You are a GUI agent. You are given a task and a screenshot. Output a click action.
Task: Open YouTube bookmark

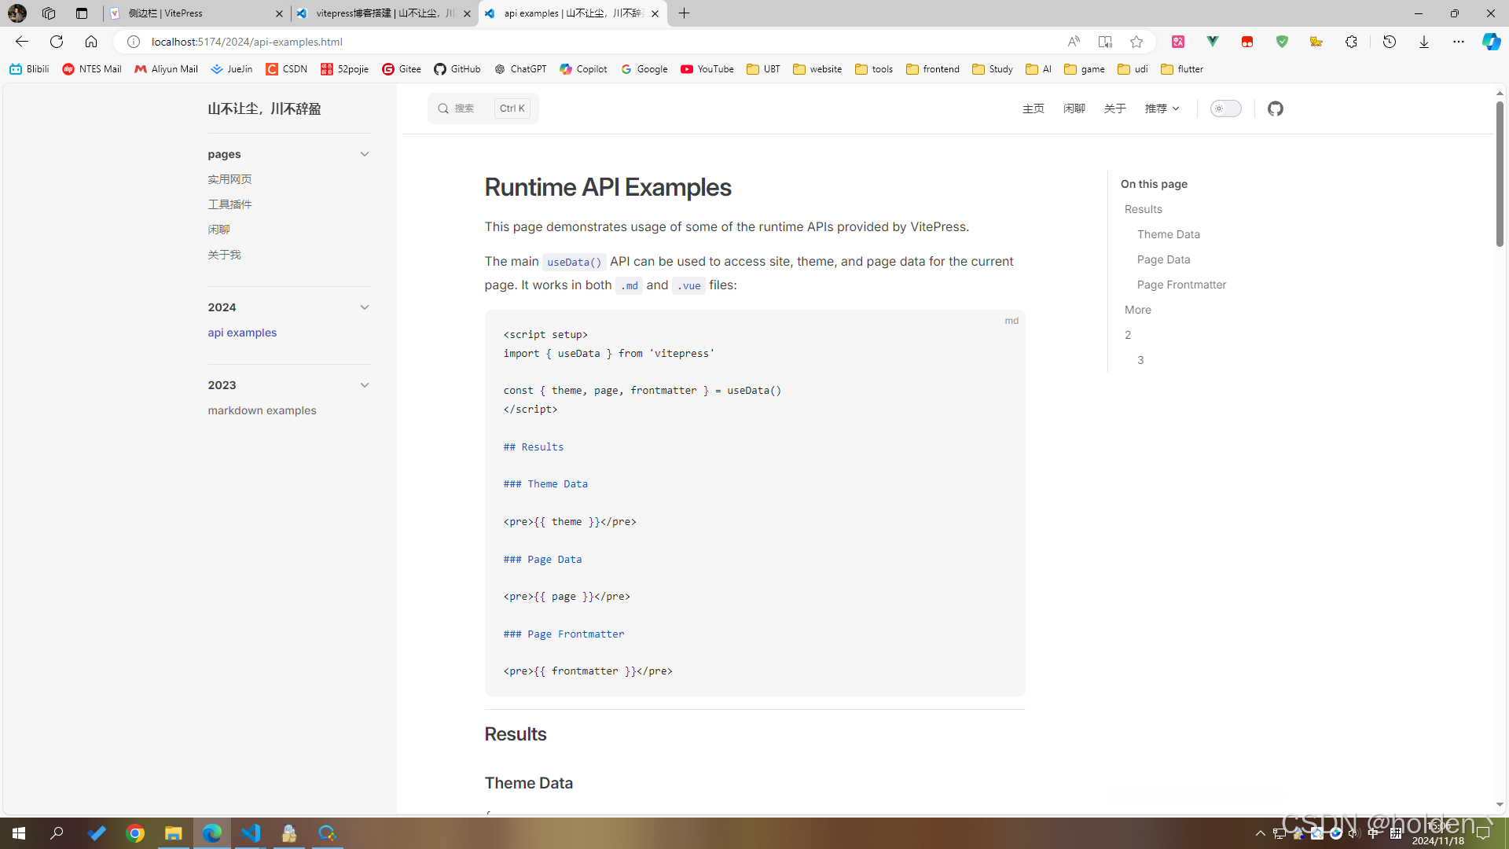pos(707,69)
